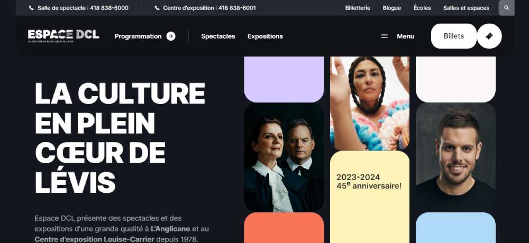The height and width of the screenshot is (243, 529).
Task: Click the Menu label
Action: coord(405,36)
